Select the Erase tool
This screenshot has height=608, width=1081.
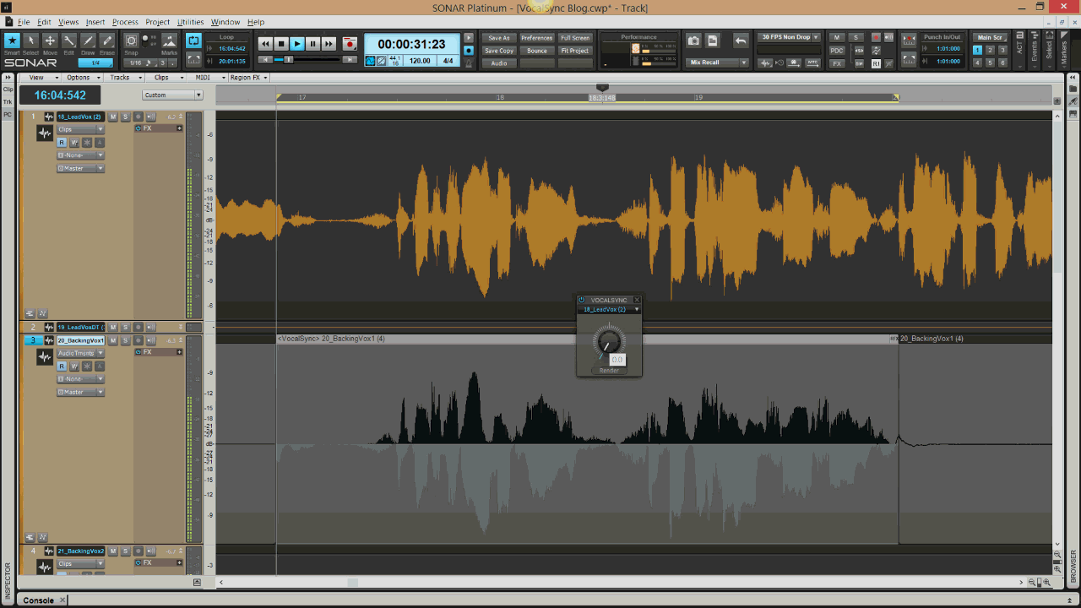point(107,41)
